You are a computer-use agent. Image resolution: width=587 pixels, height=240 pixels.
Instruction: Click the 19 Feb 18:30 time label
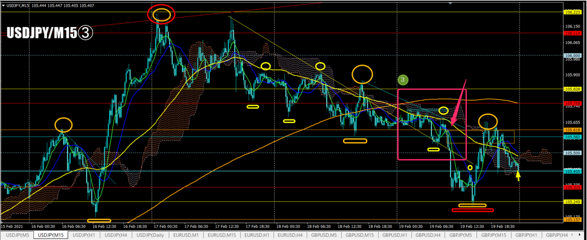pyautogui.click(x=504, y=227)
